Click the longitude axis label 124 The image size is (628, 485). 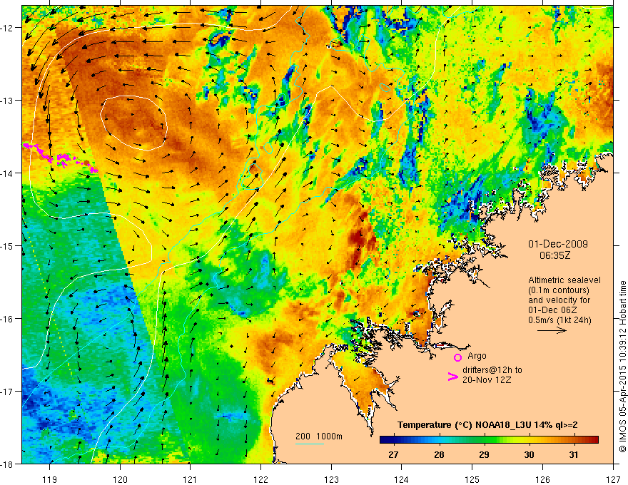(402, 479)
